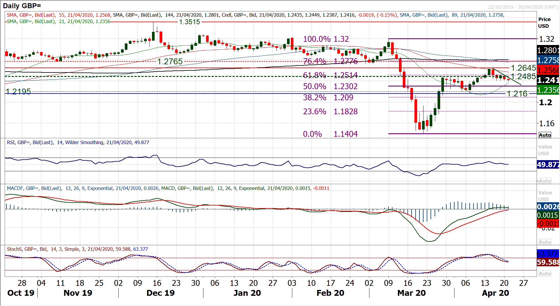Click the 1.2765 level label
The image size is (560, 306).
pyautogui.click(x=170, y=61)
